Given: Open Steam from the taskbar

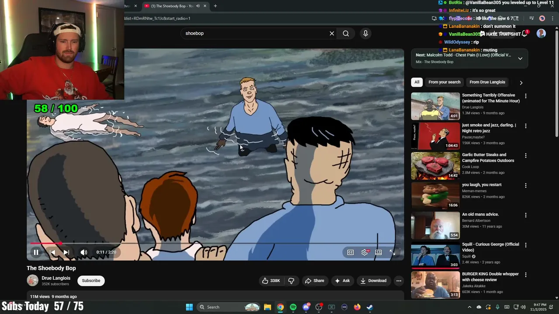Looking at the screenshot, I should pyautogui.click(x=370, y=307).
